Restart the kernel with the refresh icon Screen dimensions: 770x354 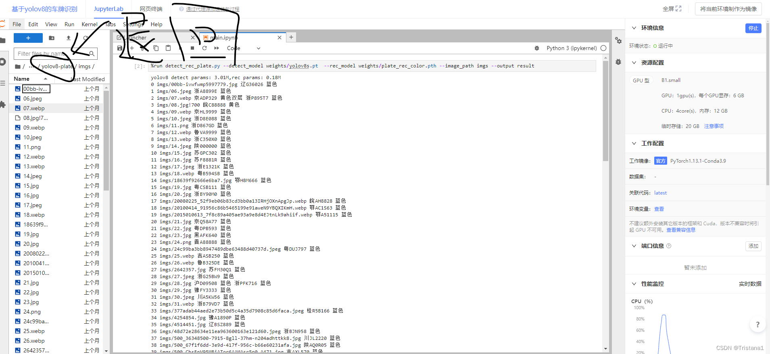(204, 48)
